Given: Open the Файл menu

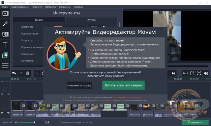Looking at the screenshot, I should click(5, 7).
